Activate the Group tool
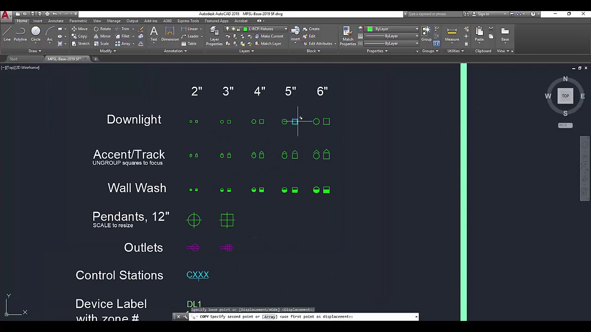This screenshot has height=332, width=591. [426, 34]
